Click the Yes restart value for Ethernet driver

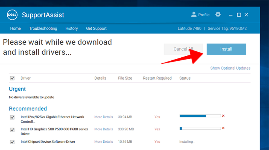click(x=157, y=117)
